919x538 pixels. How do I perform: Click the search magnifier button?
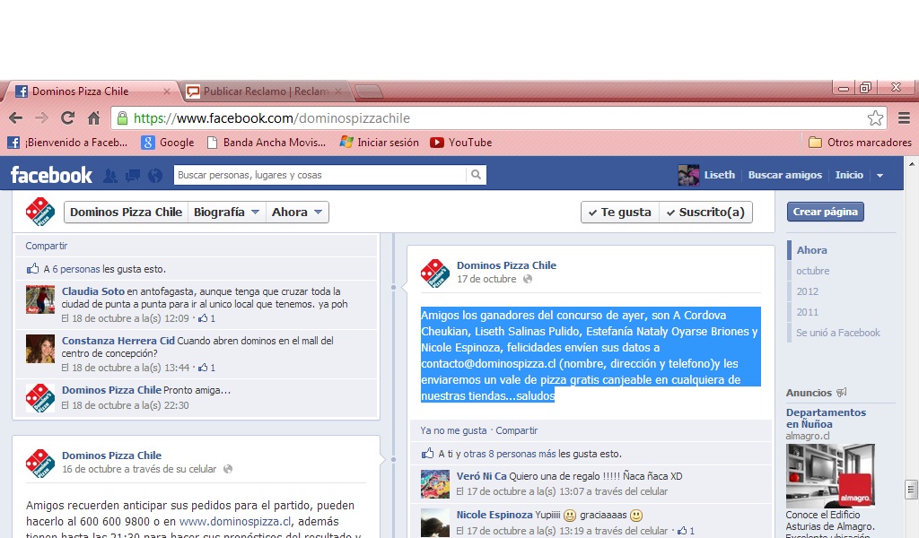pyautogui.click(x=476, y=175)
